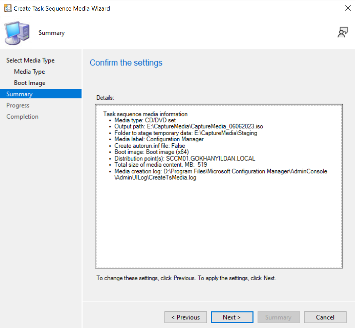Open the Boot Image step
Screen dimensions: 355x328
pyautogui.click(x=30, y=83)
